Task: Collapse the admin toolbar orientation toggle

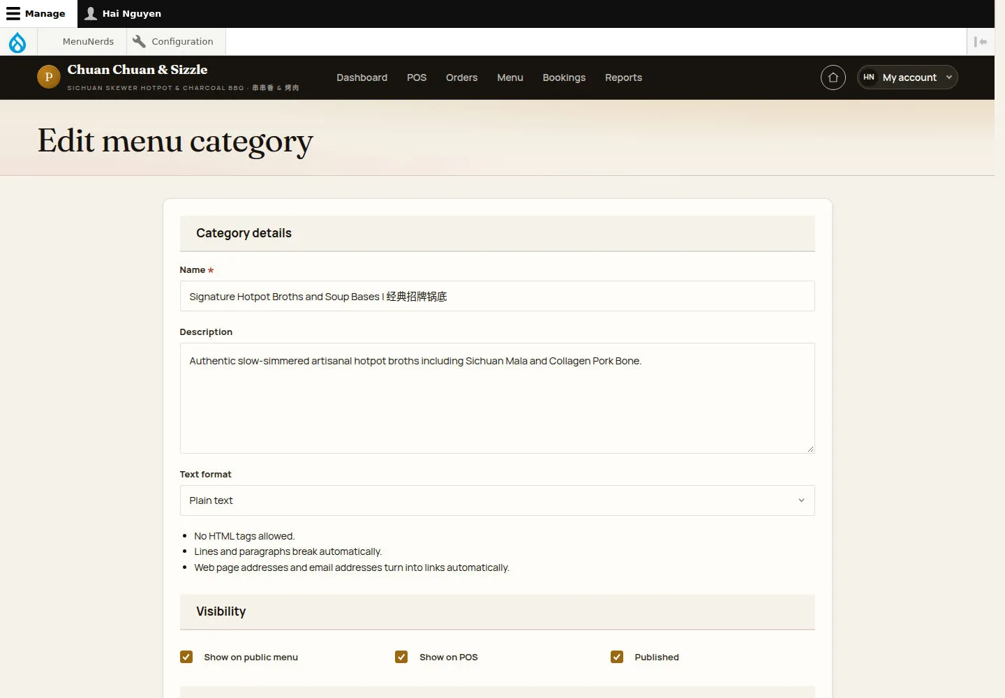Action: point(981,42)
